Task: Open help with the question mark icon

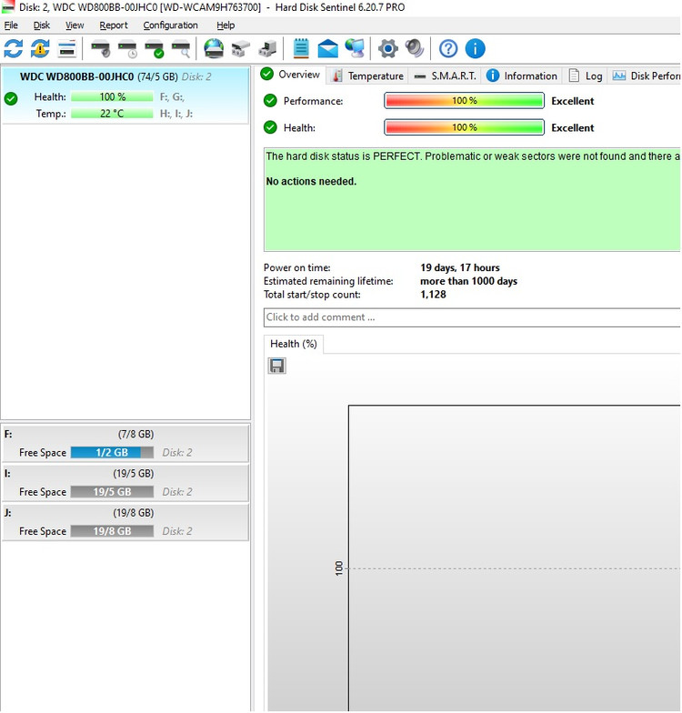Action: click(x=448, y=49)
